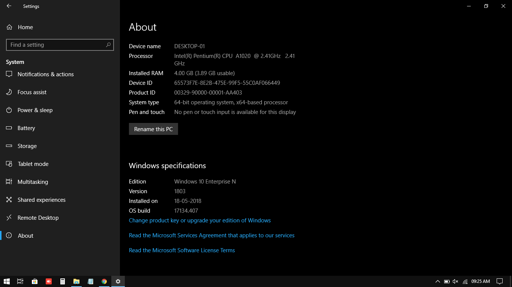
Task: Select the Remote Desktop icon
Action: pyautogui.click(x=9, y=218)
